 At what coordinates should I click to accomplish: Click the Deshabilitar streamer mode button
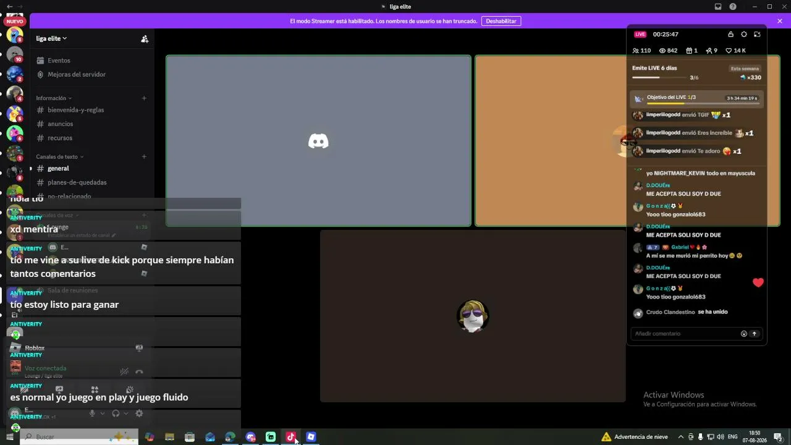[501, 21]
